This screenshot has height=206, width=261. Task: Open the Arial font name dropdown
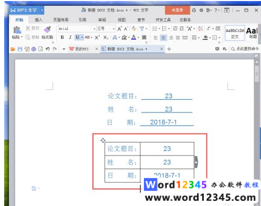(95, 28)
